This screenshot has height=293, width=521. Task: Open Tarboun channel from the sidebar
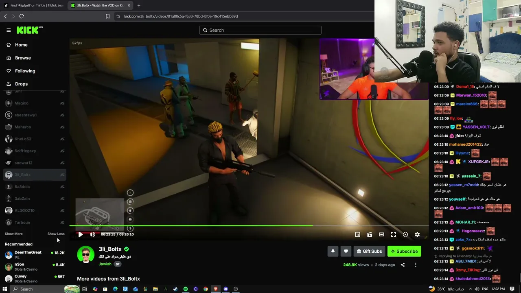[x=35, y=223]
